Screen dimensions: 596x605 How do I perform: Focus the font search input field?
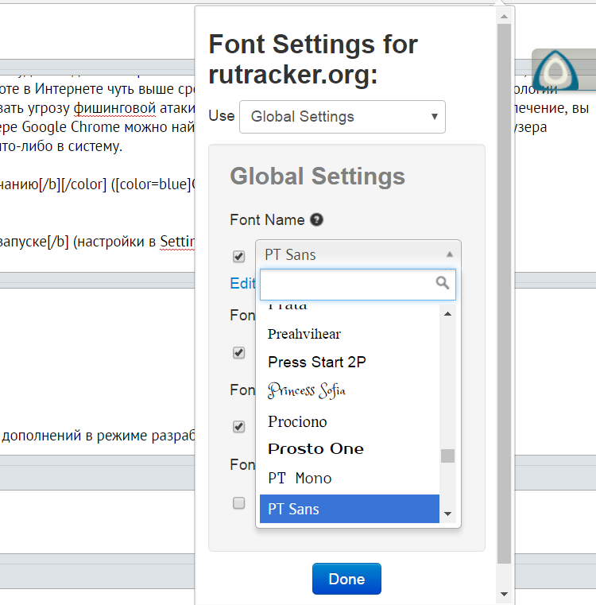pyautogui.click(x=358, y=285)
